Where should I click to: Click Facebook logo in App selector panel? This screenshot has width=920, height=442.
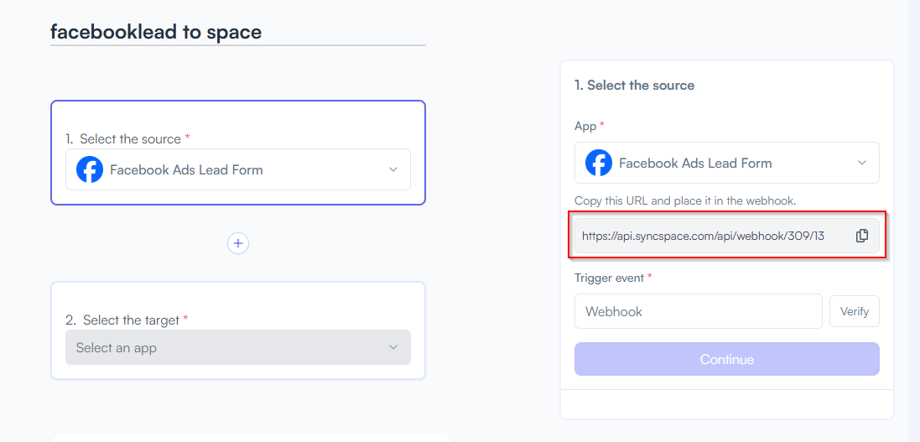pyautogui.click(x=599, y=163)
